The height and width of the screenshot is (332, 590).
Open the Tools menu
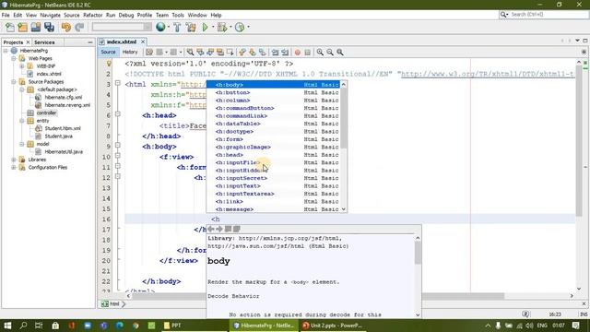click(178, 15)
